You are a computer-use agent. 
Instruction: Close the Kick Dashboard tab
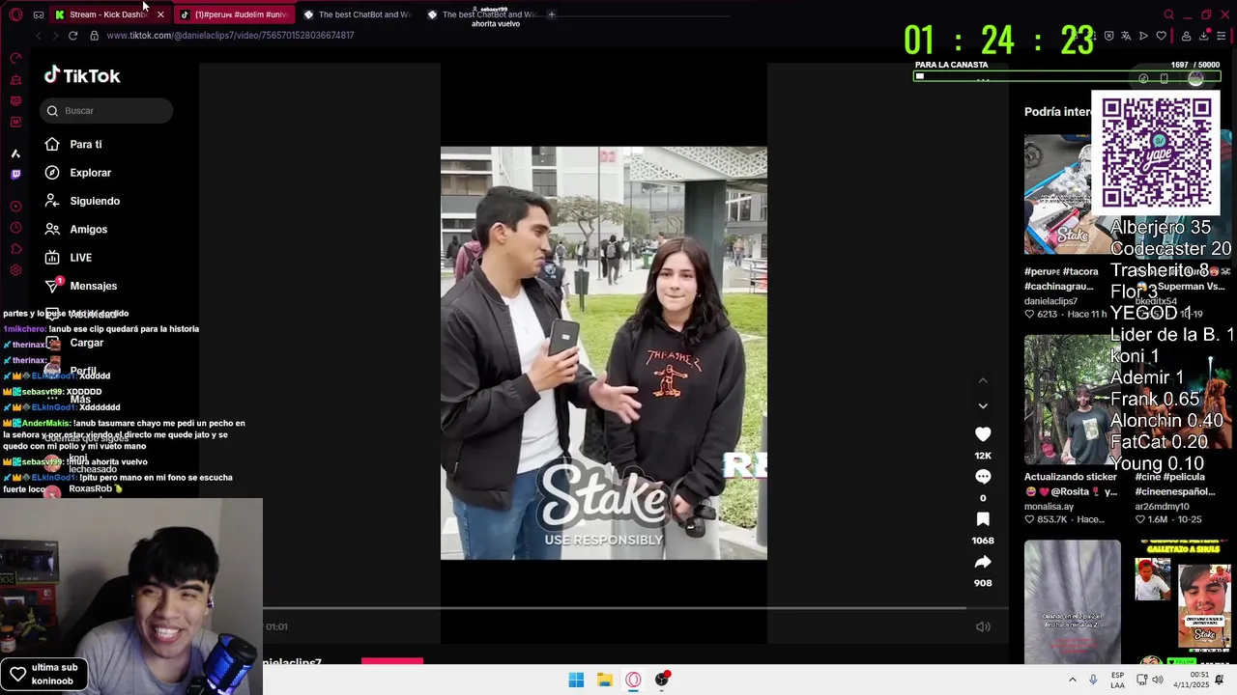point(160,14)
